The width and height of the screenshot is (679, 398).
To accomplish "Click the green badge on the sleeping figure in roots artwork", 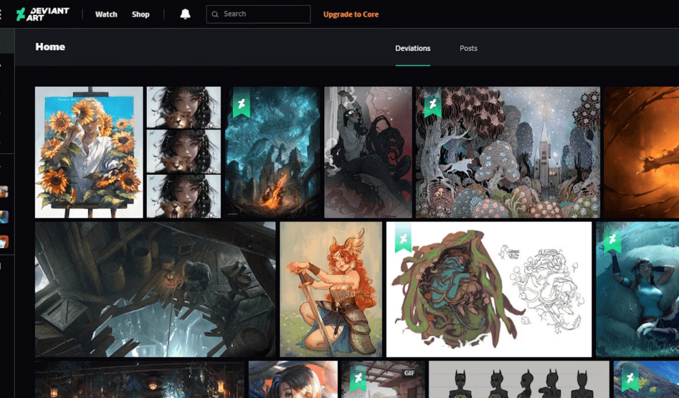I will click(403, 238).
